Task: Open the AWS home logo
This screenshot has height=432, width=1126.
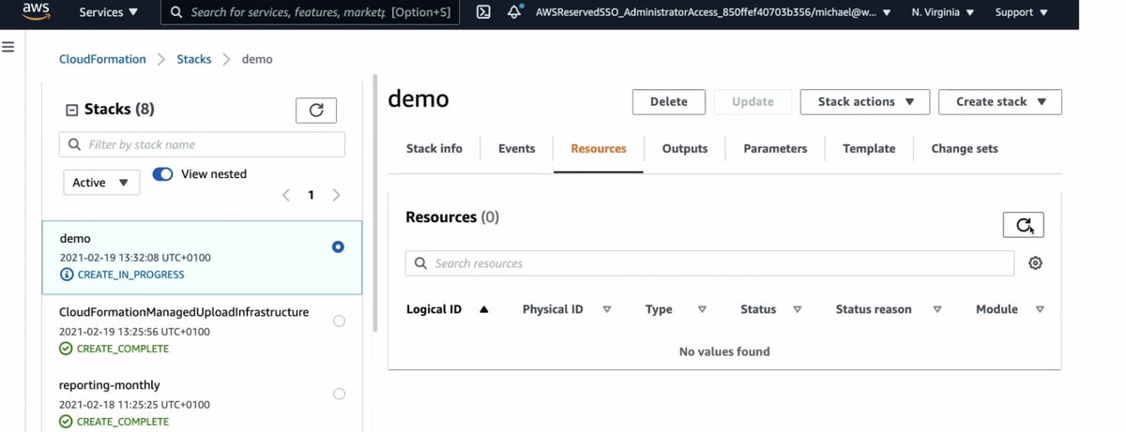Action: tap(34, 12)
